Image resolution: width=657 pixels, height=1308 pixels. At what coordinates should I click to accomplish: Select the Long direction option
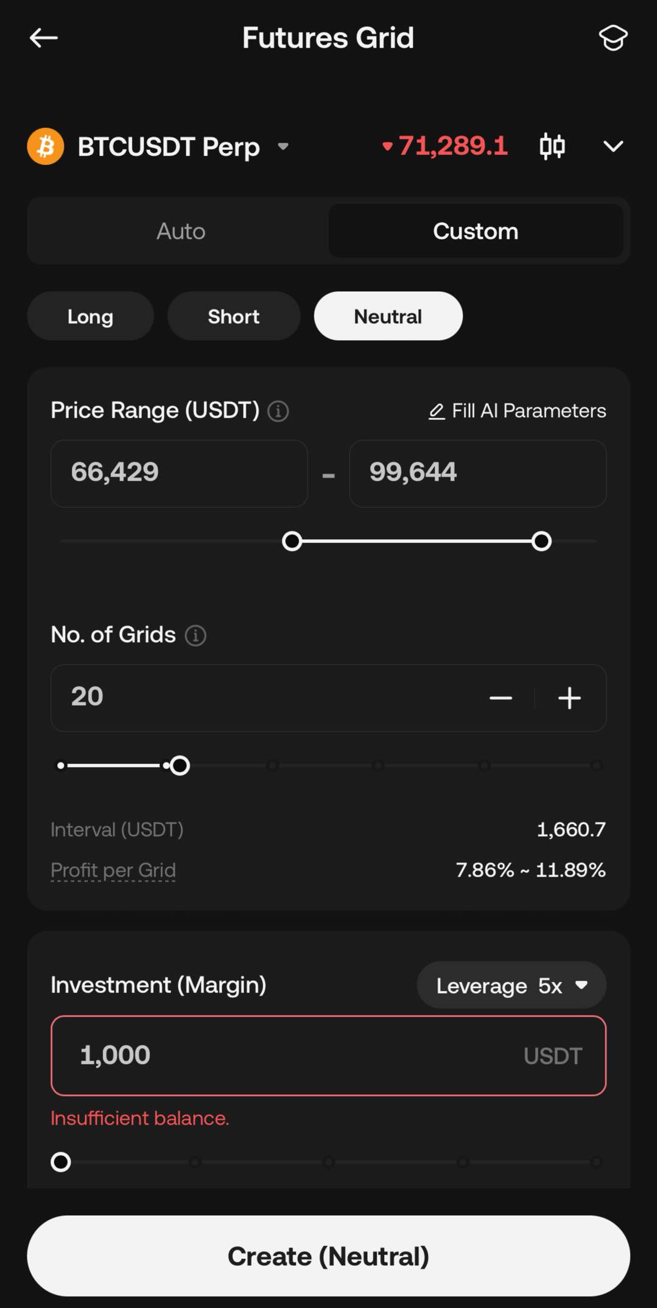click(90, 316)
